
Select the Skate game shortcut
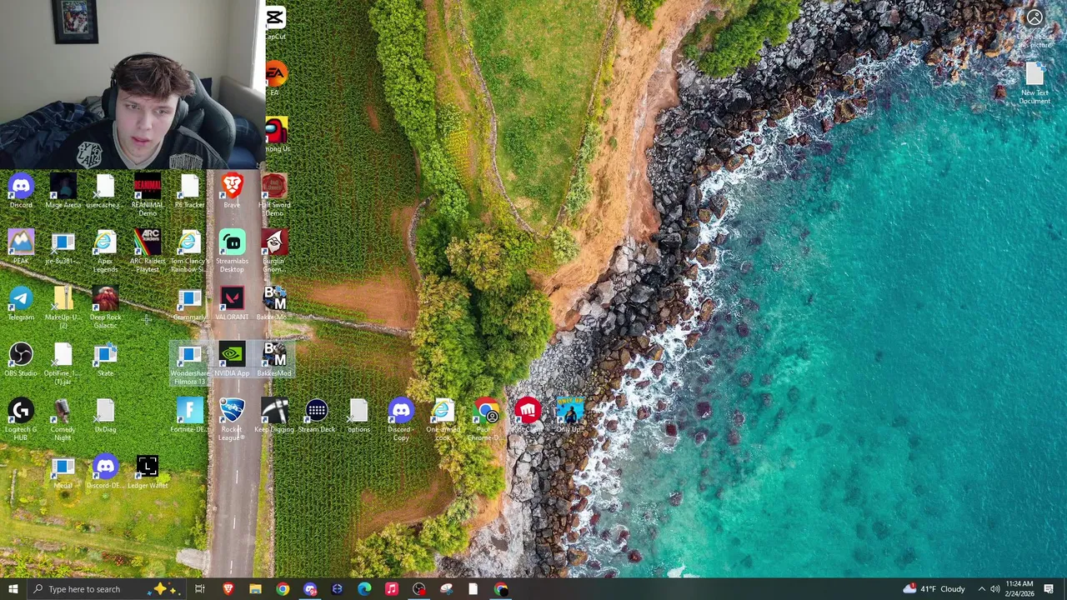coord(105,360)
